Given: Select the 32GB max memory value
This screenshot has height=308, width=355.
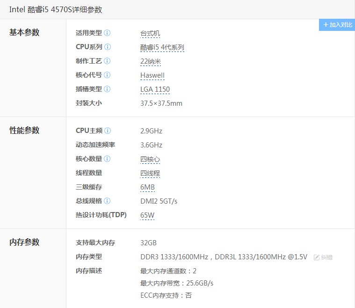Looking at the screenshot, I should pyautogui.click(x=148, y=243).
